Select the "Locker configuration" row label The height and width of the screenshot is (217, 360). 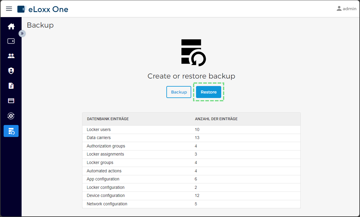coord(106,187)
